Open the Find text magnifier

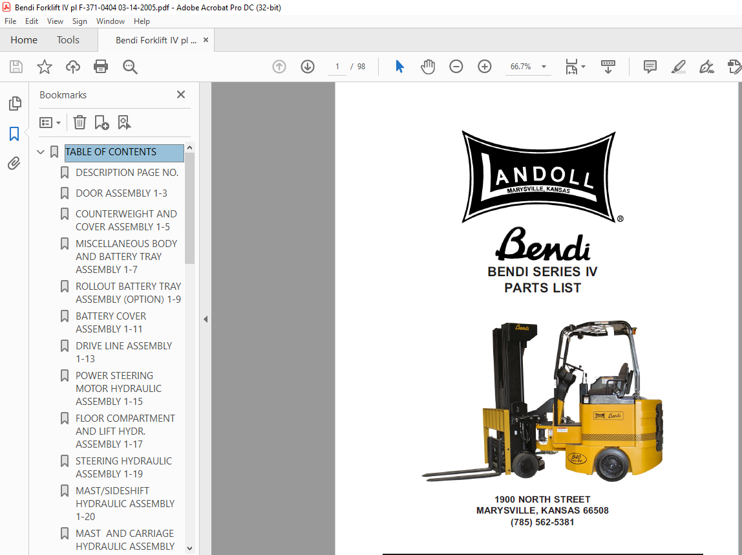(130, 67)
